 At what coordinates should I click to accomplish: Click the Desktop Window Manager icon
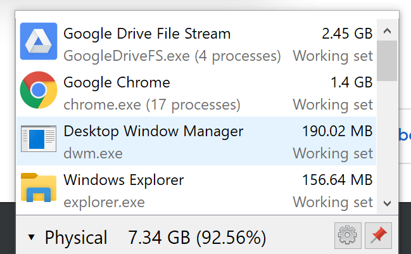[39, 140]
